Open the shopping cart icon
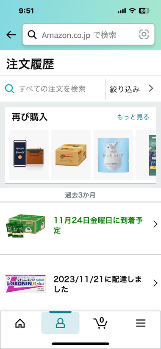This screenshot has height=349, width=161. 100,322
